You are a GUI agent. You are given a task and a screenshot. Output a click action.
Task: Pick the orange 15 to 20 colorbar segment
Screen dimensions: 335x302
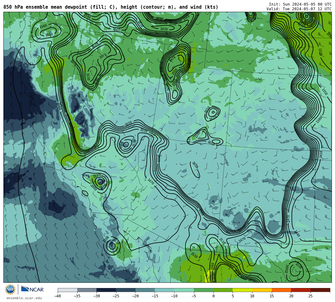point(281,290)
